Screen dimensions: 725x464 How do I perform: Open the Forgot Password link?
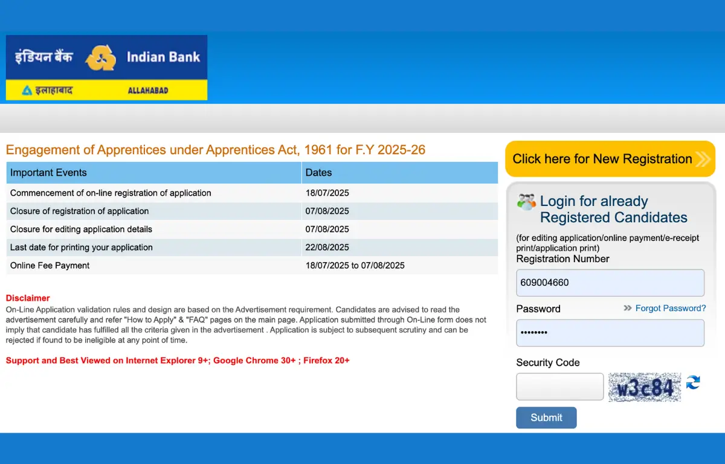pyautogui.click(x=670, y=308)
